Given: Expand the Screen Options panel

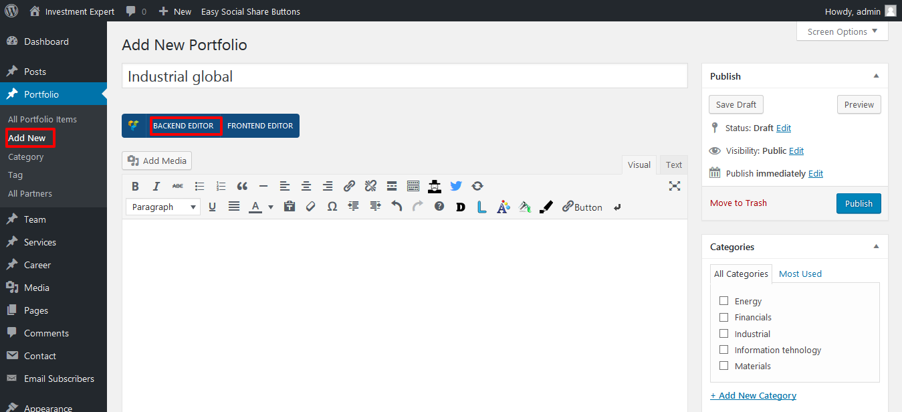Looking at the screenshot, I should [842, 31].
